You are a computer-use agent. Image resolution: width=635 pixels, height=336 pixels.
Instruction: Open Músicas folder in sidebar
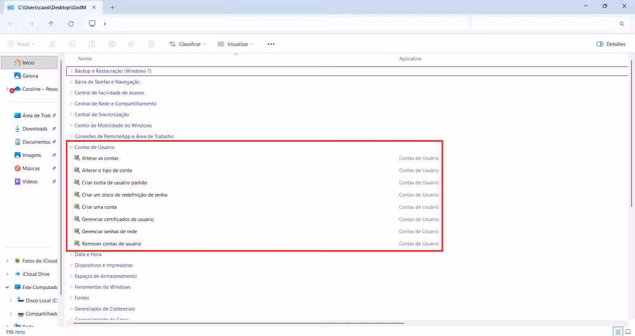click(30, 169)
